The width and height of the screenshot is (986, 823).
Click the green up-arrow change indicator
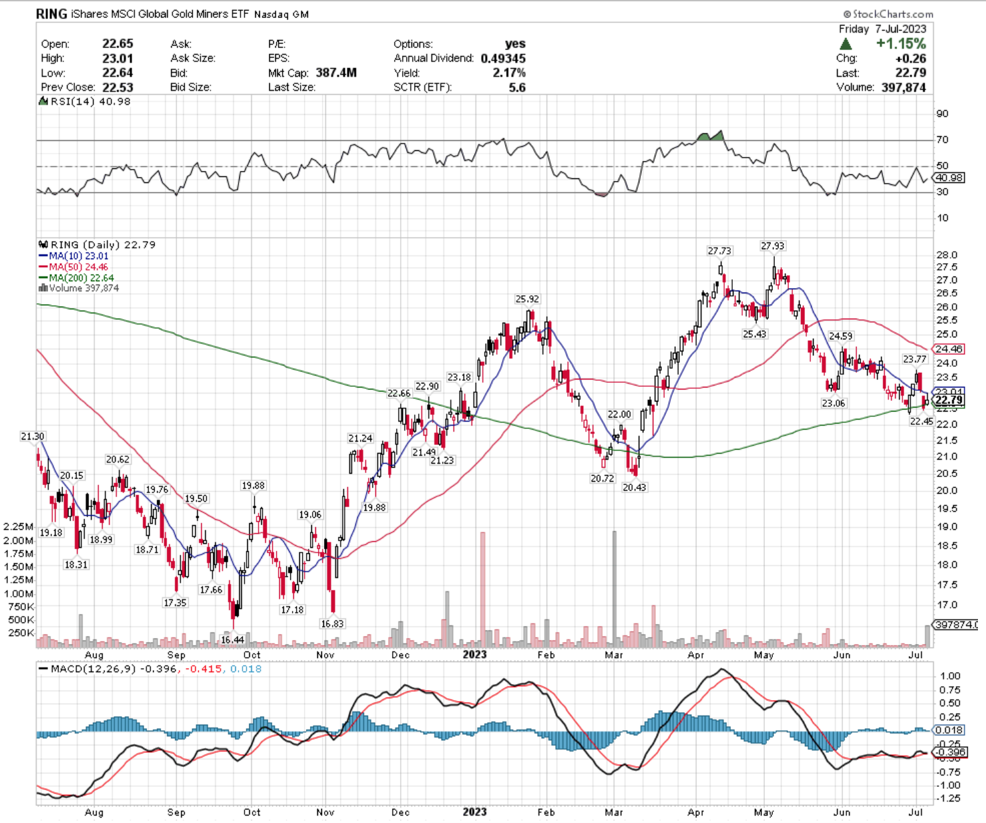point(846,44)
